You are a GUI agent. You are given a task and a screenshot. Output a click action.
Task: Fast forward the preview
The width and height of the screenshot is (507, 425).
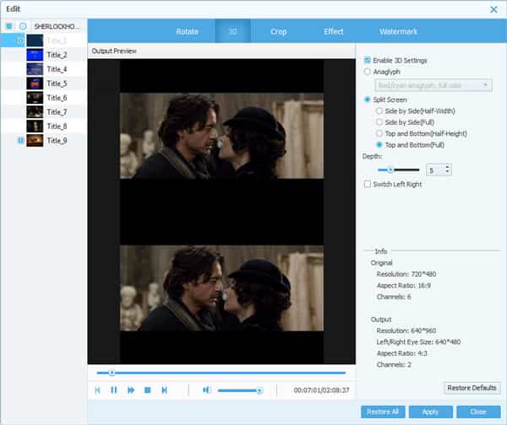click(x=131, y=390)
